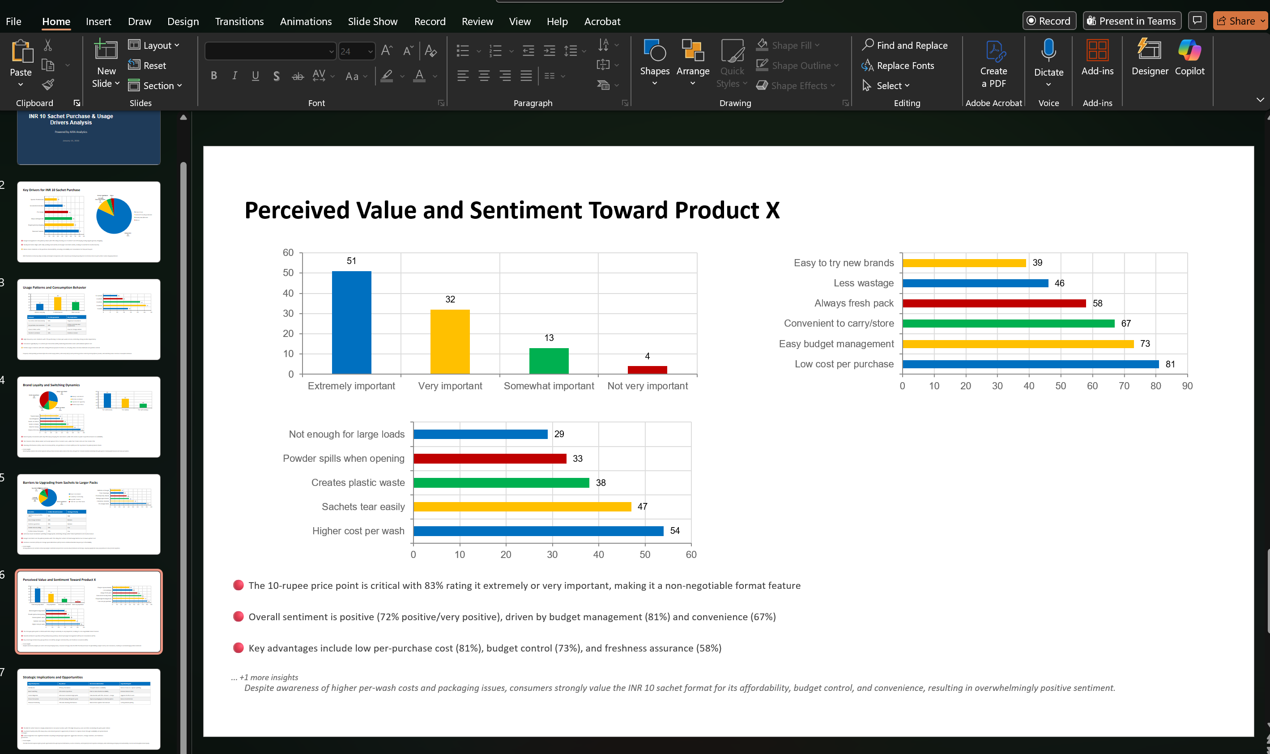This screenshot has height=754, width=1270.
Task: Toggle Italic formatting
Action: click(234, 76)
